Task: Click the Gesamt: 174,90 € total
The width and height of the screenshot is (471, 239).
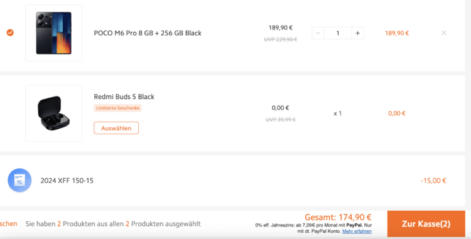Action: coord(338,217)
